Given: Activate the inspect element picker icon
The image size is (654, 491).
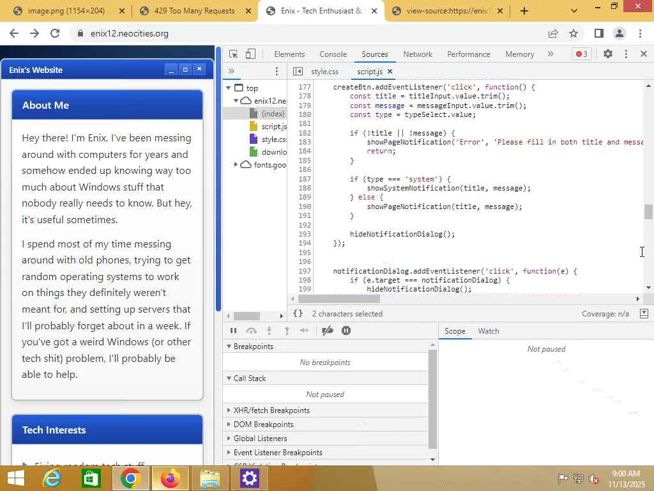Looking at the screenshot, I should pos(233,54).
